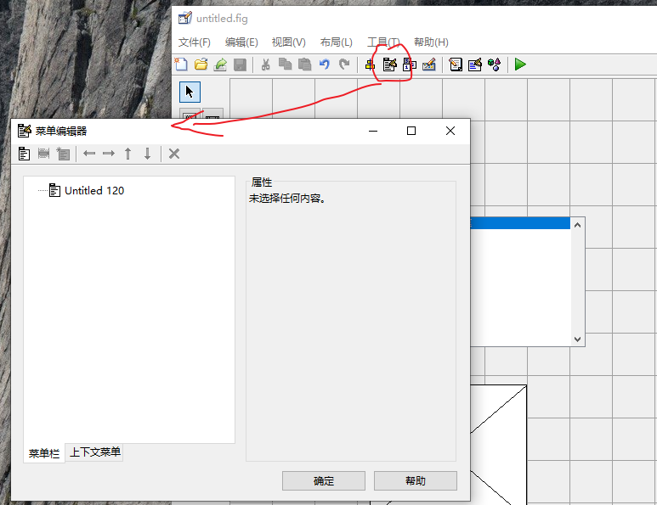This screenshot has height=505, width=657.
Task: Open the 布局(L) menu
Action: pos(336,42)
